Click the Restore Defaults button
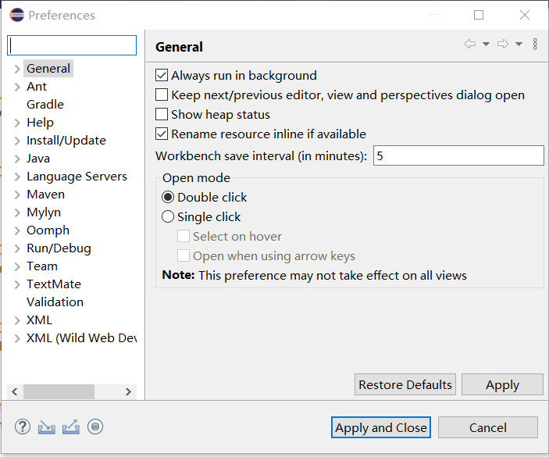This screenshot has height=457, width=549. [x=405, y=384]
